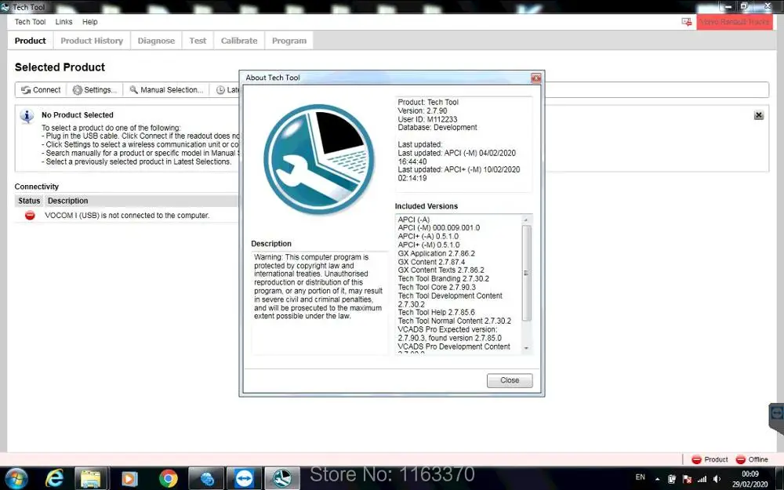784x490 pixels.
Task: Click the power plug tray icon
Action: (x=672, y=479)
